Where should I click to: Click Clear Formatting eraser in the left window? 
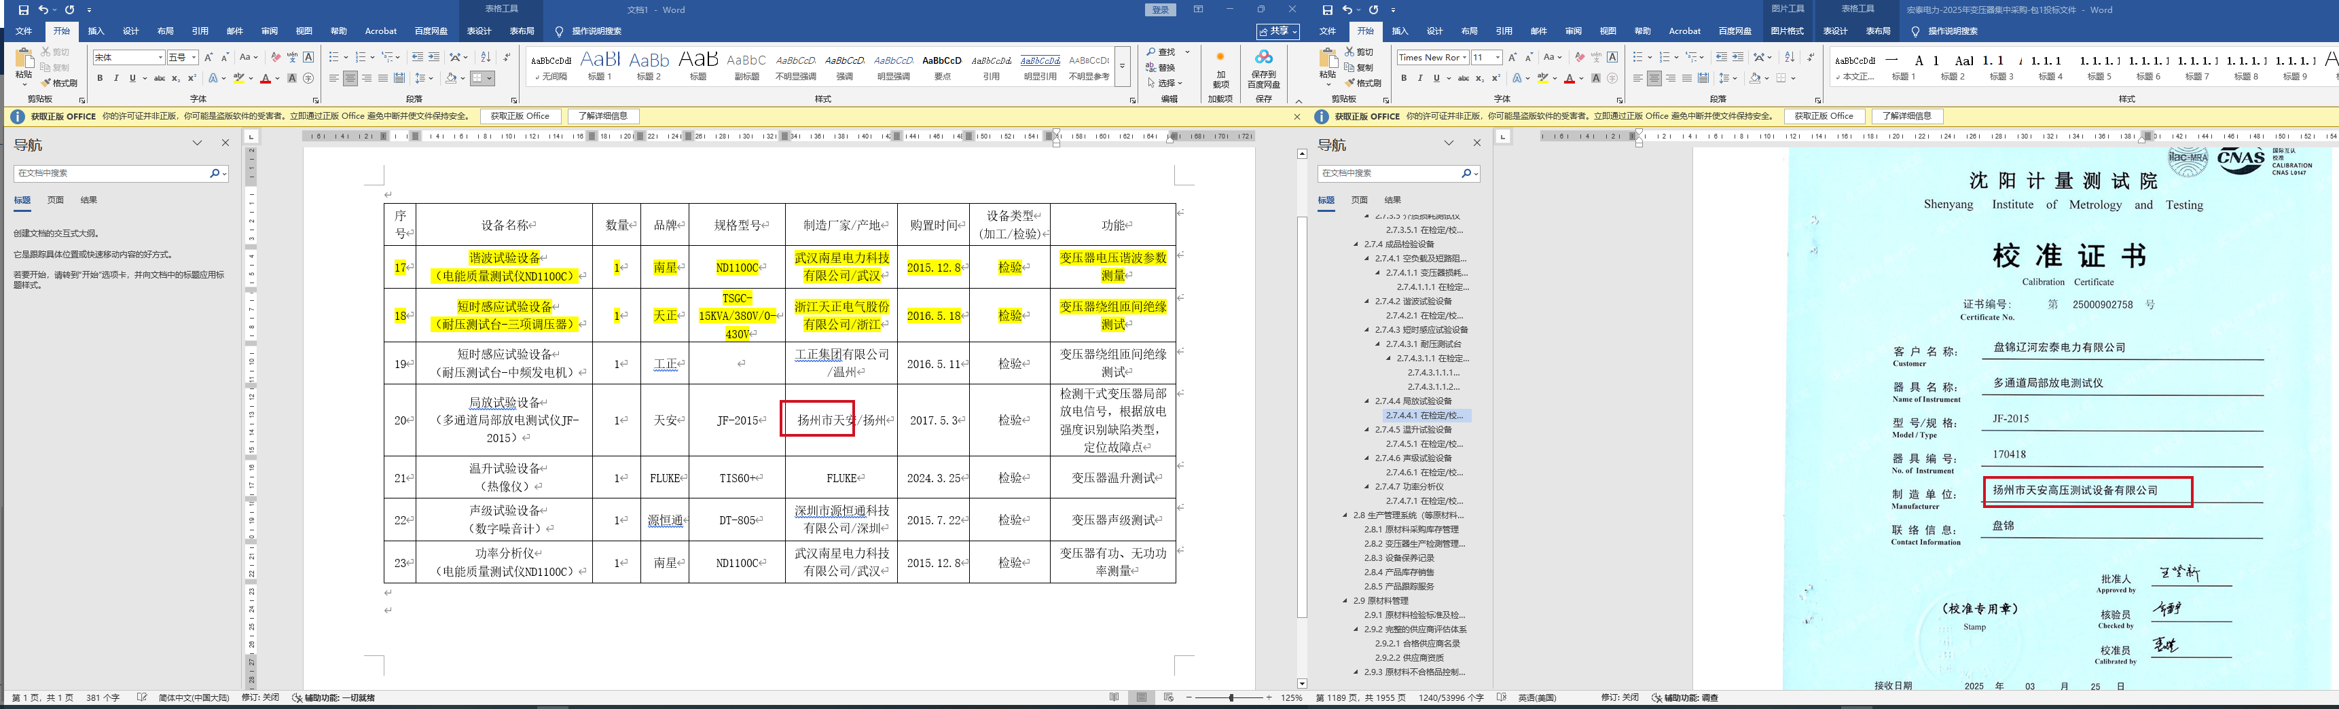pos(276,57)
